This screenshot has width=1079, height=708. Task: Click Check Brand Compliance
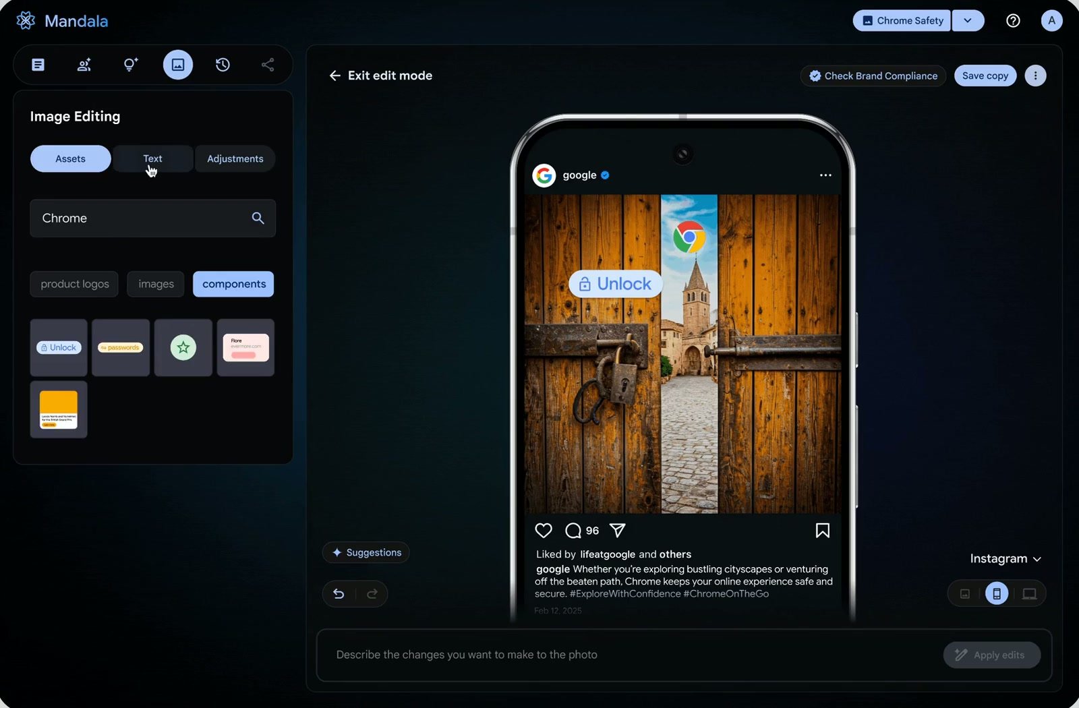tap(873, 76)
